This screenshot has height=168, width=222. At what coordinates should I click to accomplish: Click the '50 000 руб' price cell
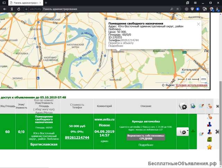pos(77,126)
